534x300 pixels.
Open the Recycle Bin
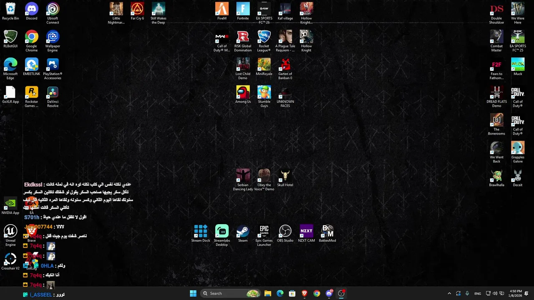pyautogui.click(x=10, y=11)
